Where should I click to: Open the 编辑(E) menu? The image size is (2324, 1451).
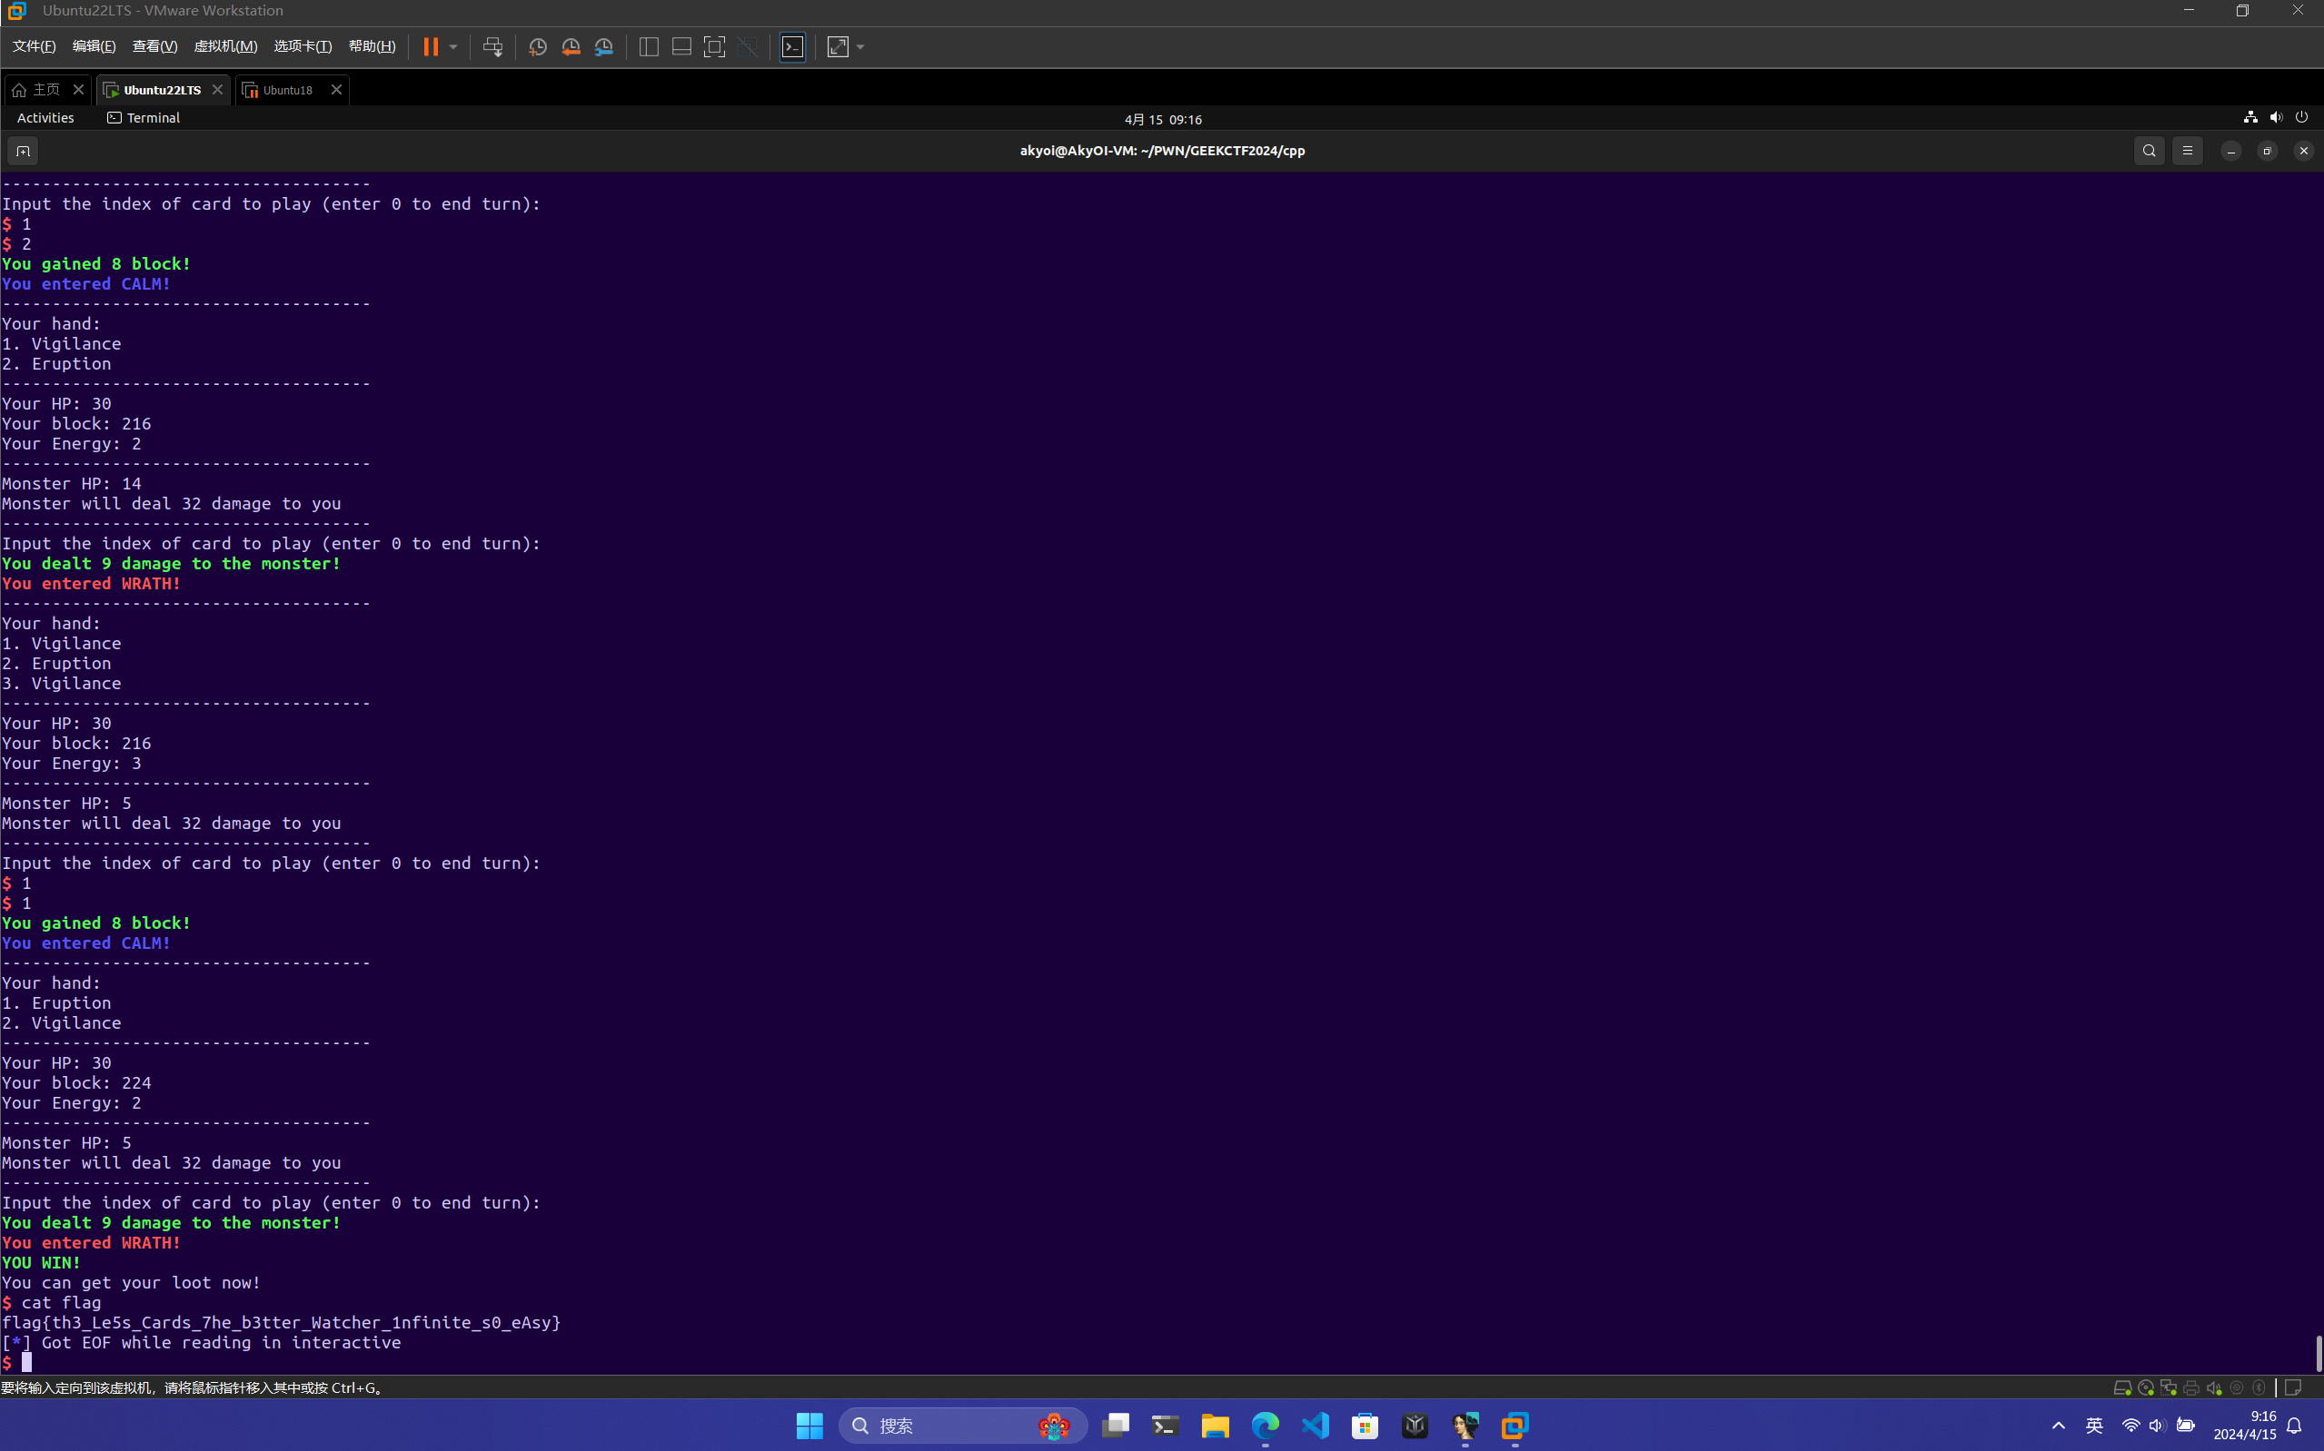94,46
